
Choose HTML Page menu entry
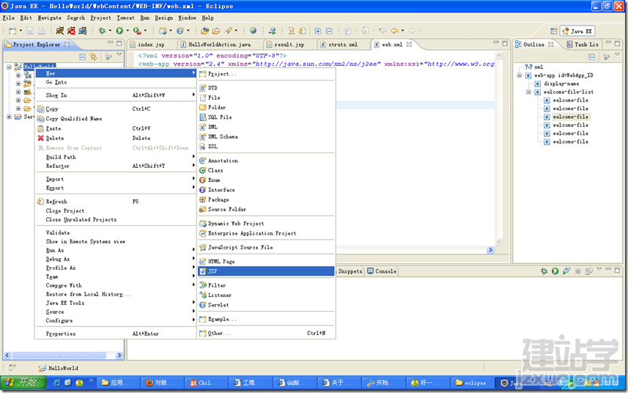tap(266, 262)
